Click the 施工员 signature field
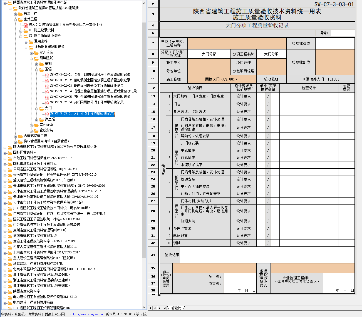 click(240, 276)
